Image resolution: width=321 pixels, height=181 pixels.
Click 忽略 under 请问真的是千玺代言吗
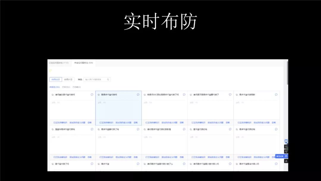(x=90, y=123)
